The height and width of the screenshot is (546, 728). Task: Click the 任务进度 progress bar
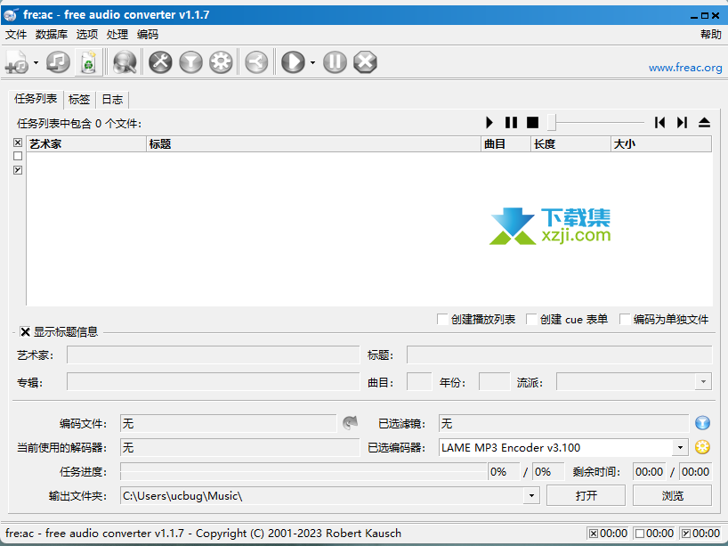tap(303, 472)
